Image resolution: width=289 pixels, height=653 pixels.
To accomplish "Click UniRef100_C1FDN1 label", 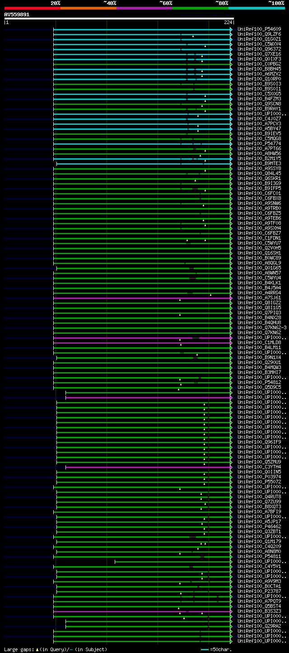I will click(x=259, y=238).
